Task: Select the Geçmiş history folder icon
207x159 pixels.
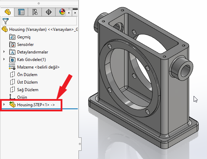Action: click(12, 37)
